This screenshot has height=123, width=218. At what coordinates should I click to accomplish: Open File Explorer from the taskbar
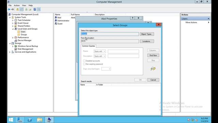(x=40, y=120)
